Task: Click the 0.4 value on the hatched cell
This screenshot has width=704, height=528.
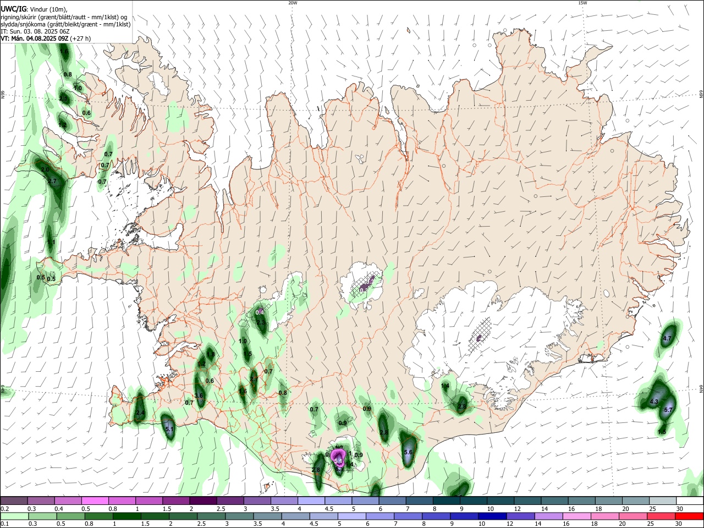Action: (260, 312)
